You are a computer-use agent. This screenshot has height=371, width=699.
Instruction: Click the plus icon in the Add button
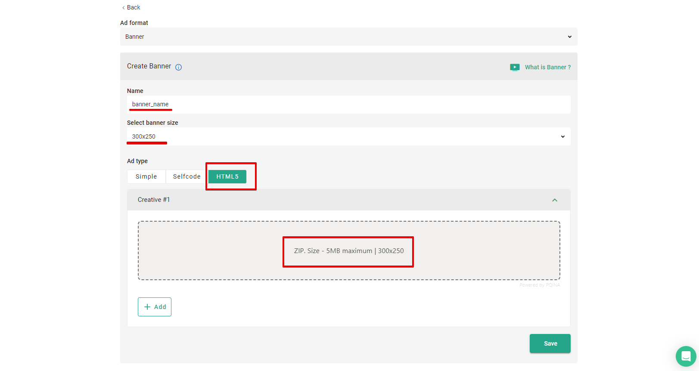147,307
